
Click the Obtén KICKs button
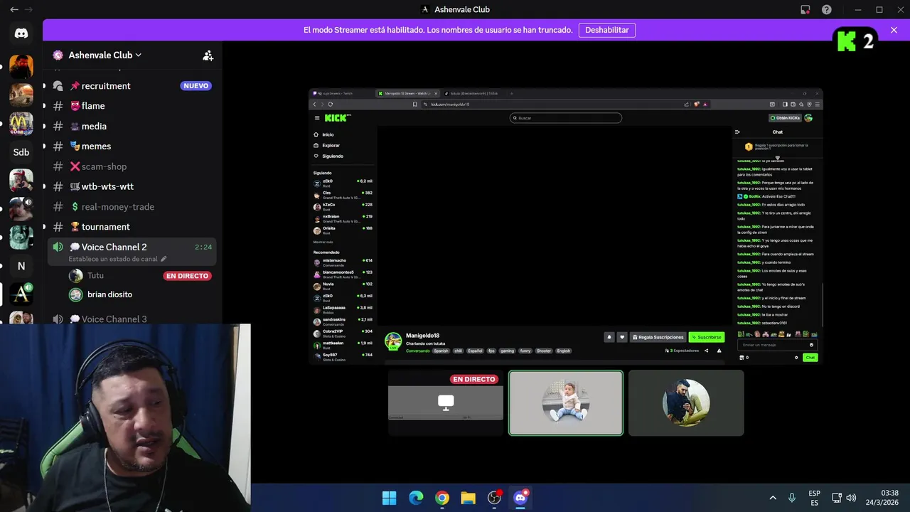pyautogui.click(x=785, y=118)
